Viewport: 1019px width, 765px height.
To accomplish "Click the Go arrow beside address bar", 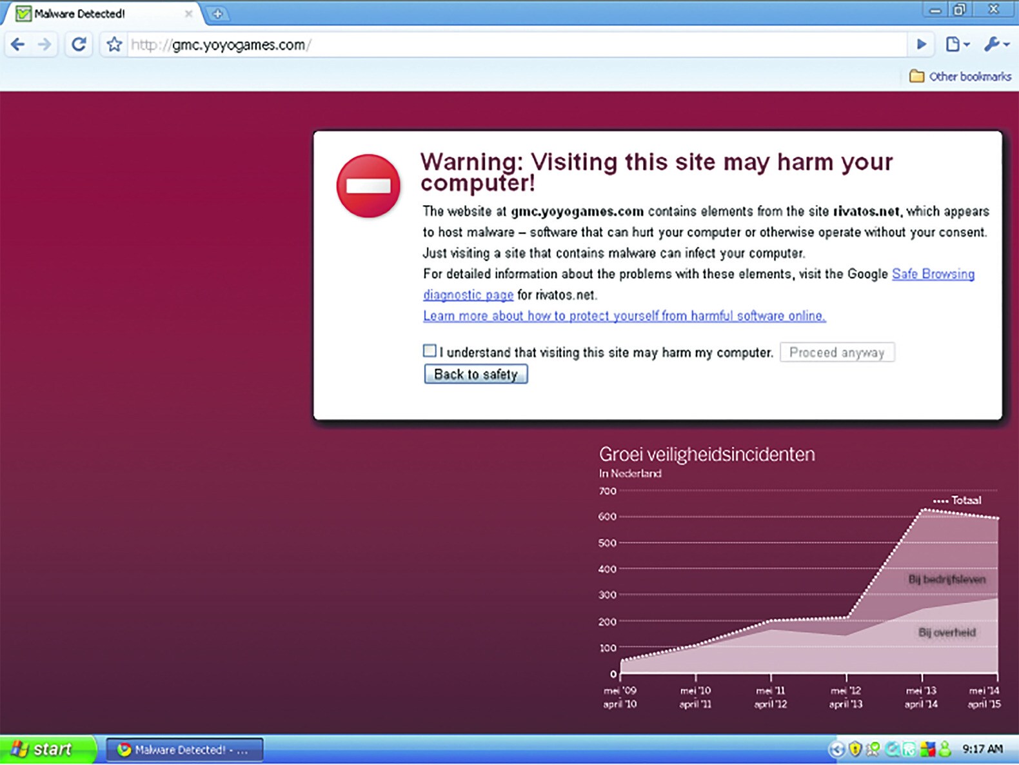I will 922,45.
